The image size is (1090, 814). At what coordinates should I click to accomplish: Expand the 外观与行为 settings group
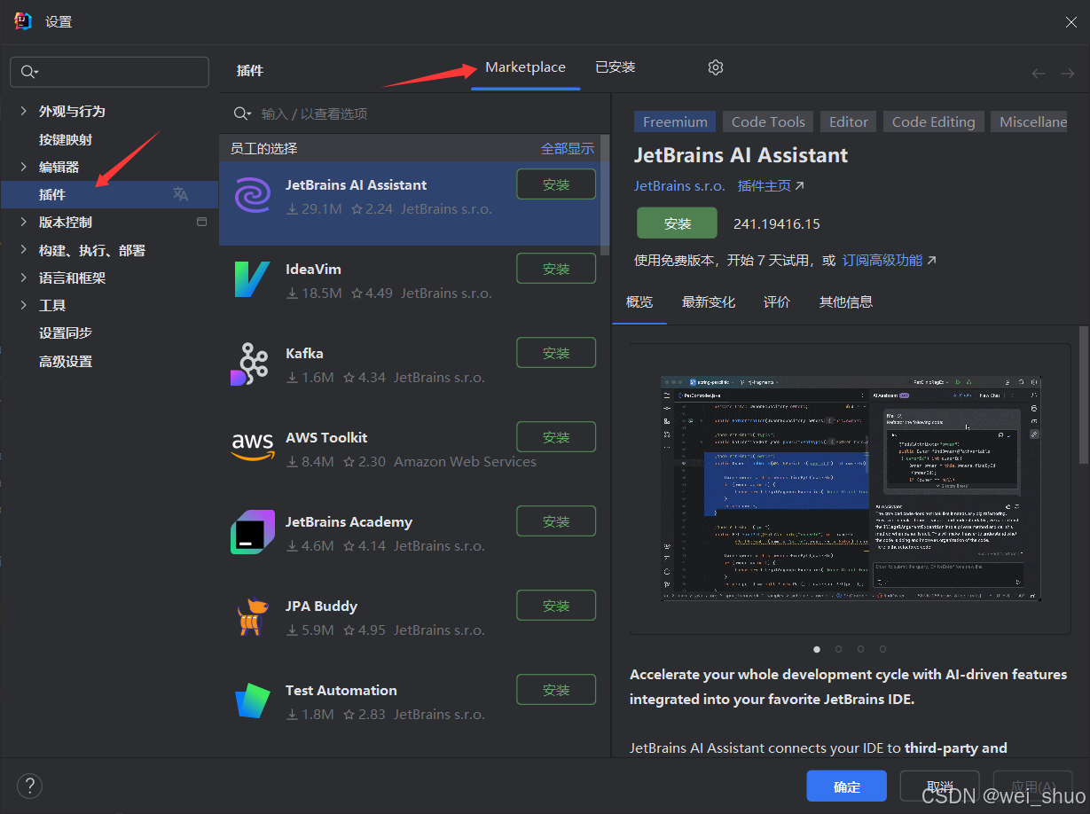pos(23,111)
